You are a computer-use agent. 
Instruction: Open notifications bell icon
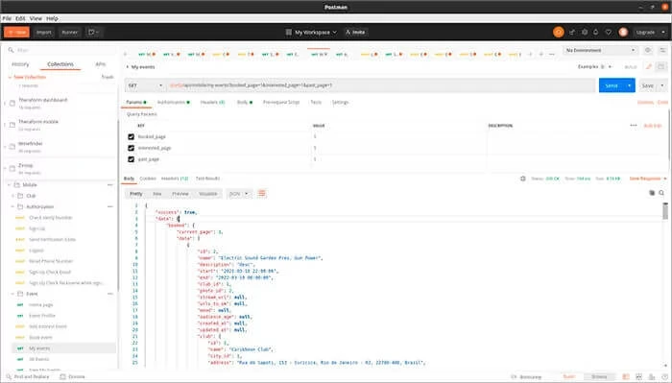click(596, 32)
